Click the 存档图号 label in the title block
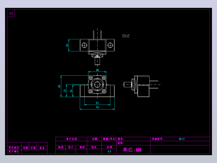217x163 pixels. (157, 139)
